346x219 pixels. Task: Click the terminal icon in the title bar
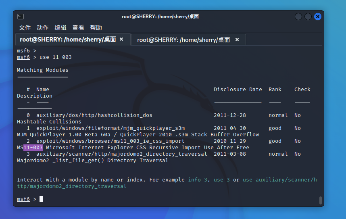point(21,17)
